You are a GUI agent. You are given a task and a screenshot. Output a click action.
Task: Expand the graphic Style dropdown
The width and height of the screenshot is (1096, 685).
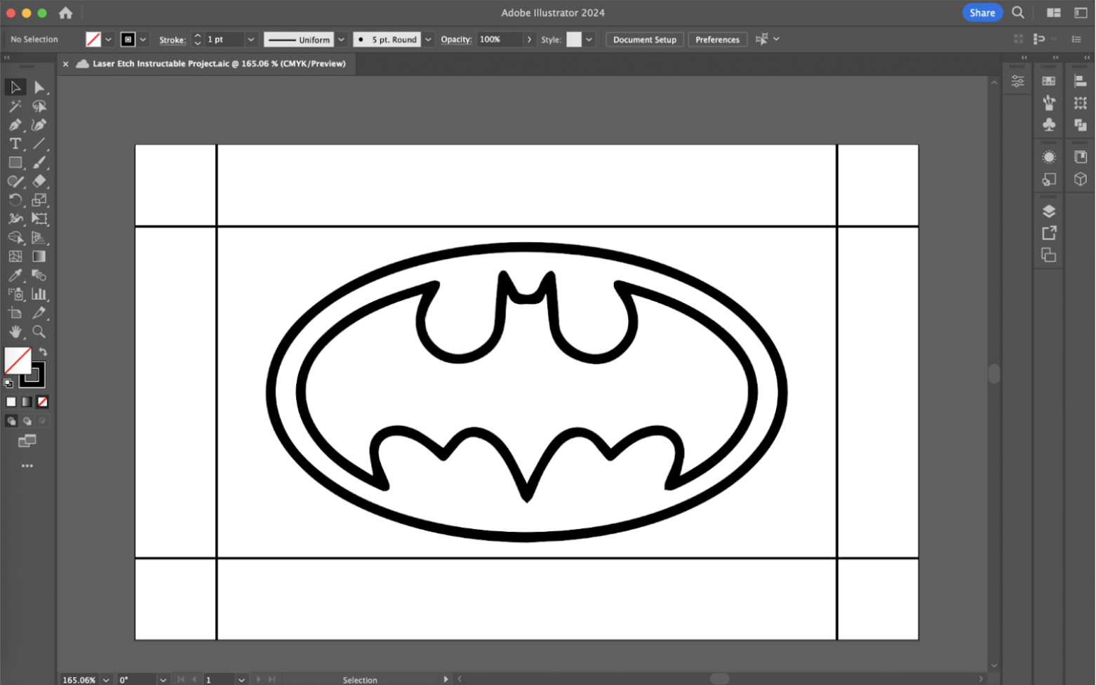589,40
